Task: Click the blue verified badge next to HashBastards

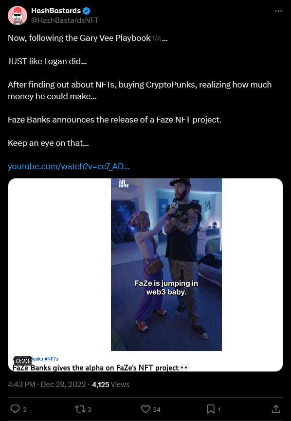Action: [86, 11]
